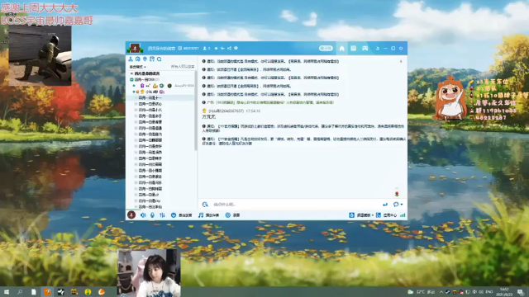
Task: Click the second sidebar toolbar icon
Action: point(138,59)
